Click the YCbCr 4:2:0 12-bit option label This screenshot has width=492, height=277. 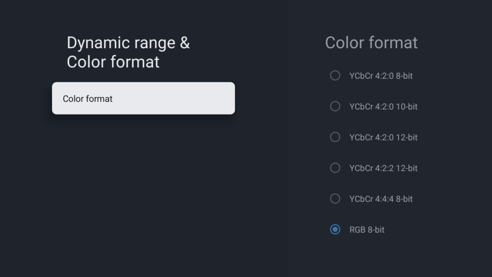point(381,137)
